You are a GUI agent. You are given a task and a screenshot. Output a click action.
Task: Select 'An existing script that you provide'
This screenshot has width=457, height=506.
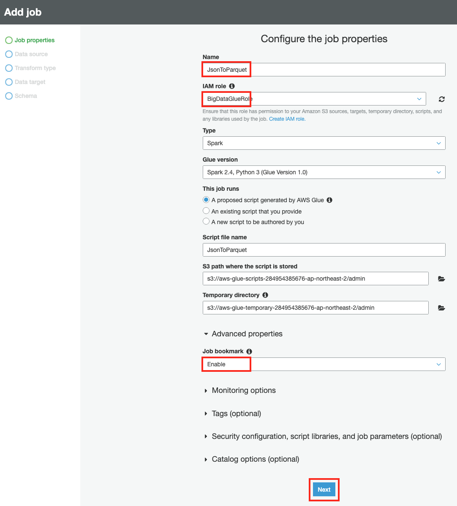pyautogui.click(x=206, y=211)
